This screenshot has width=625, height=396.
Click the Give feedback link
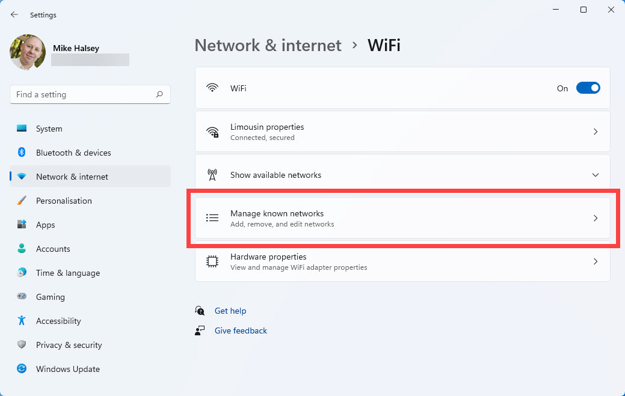tap(241, 331)
